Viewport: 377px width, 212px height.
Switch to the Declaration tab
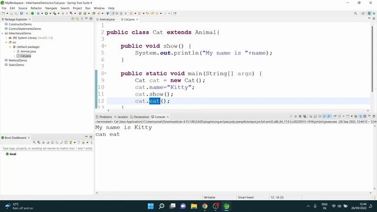point(140,117)
